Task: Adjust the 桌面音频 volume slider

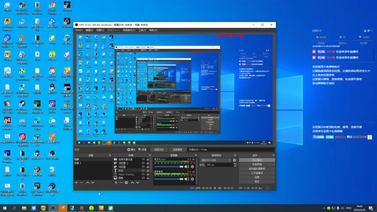Action: click(169, 179)
